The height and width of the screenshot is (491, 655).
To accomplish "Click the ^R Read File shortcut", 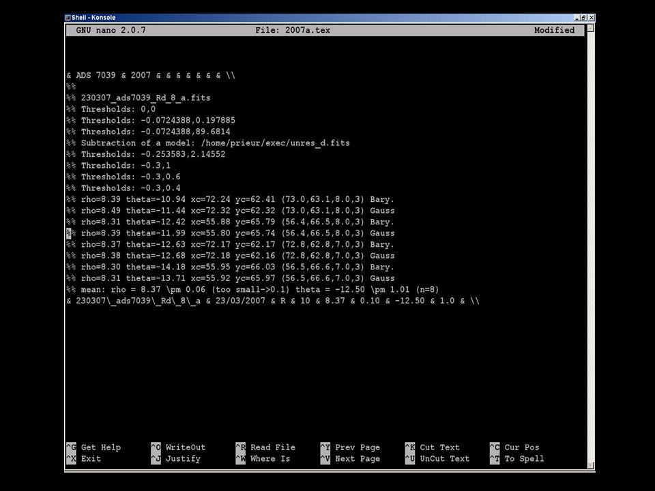I will (x=265, y=447).
